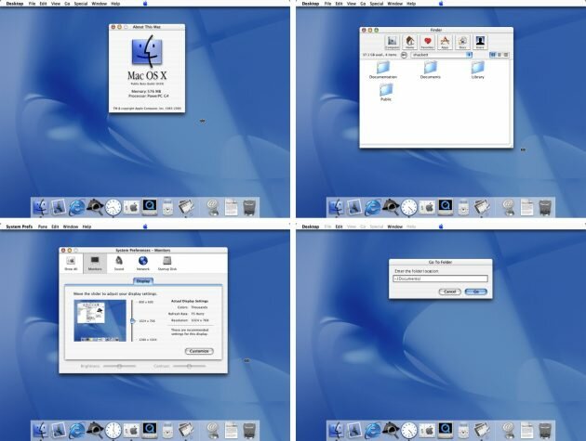Viewport: 586px width, 441px height.
Task: Select the Monitors pane icon in System Preferences
Action: [95, 263]
